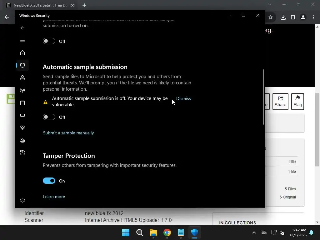Image resolution: width=320 pixels, height=240 pixels.
Task: Open taskbar clock showing 6:42 AM
Action: click(298, 232)
